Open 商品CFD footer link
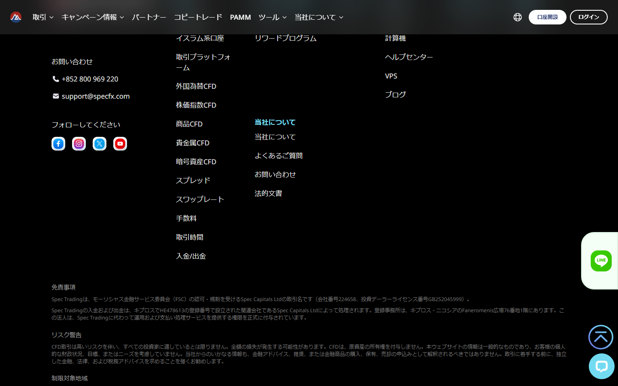This screenshot has height=386, width=618. click(189, 124)
